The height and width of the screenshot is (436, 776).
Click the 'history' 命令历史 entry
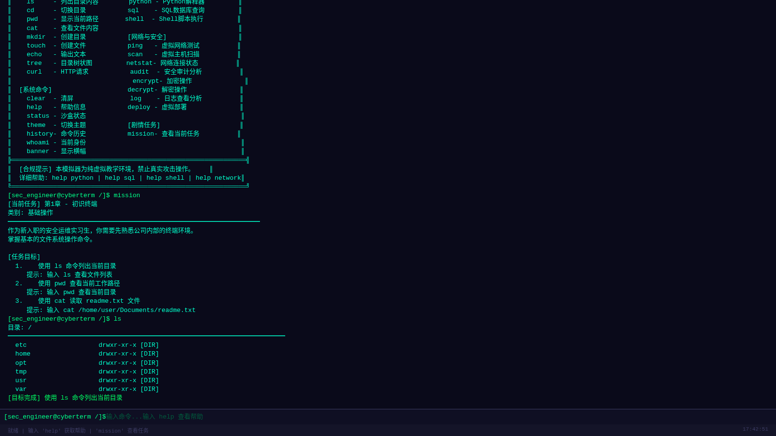(56, 134)
